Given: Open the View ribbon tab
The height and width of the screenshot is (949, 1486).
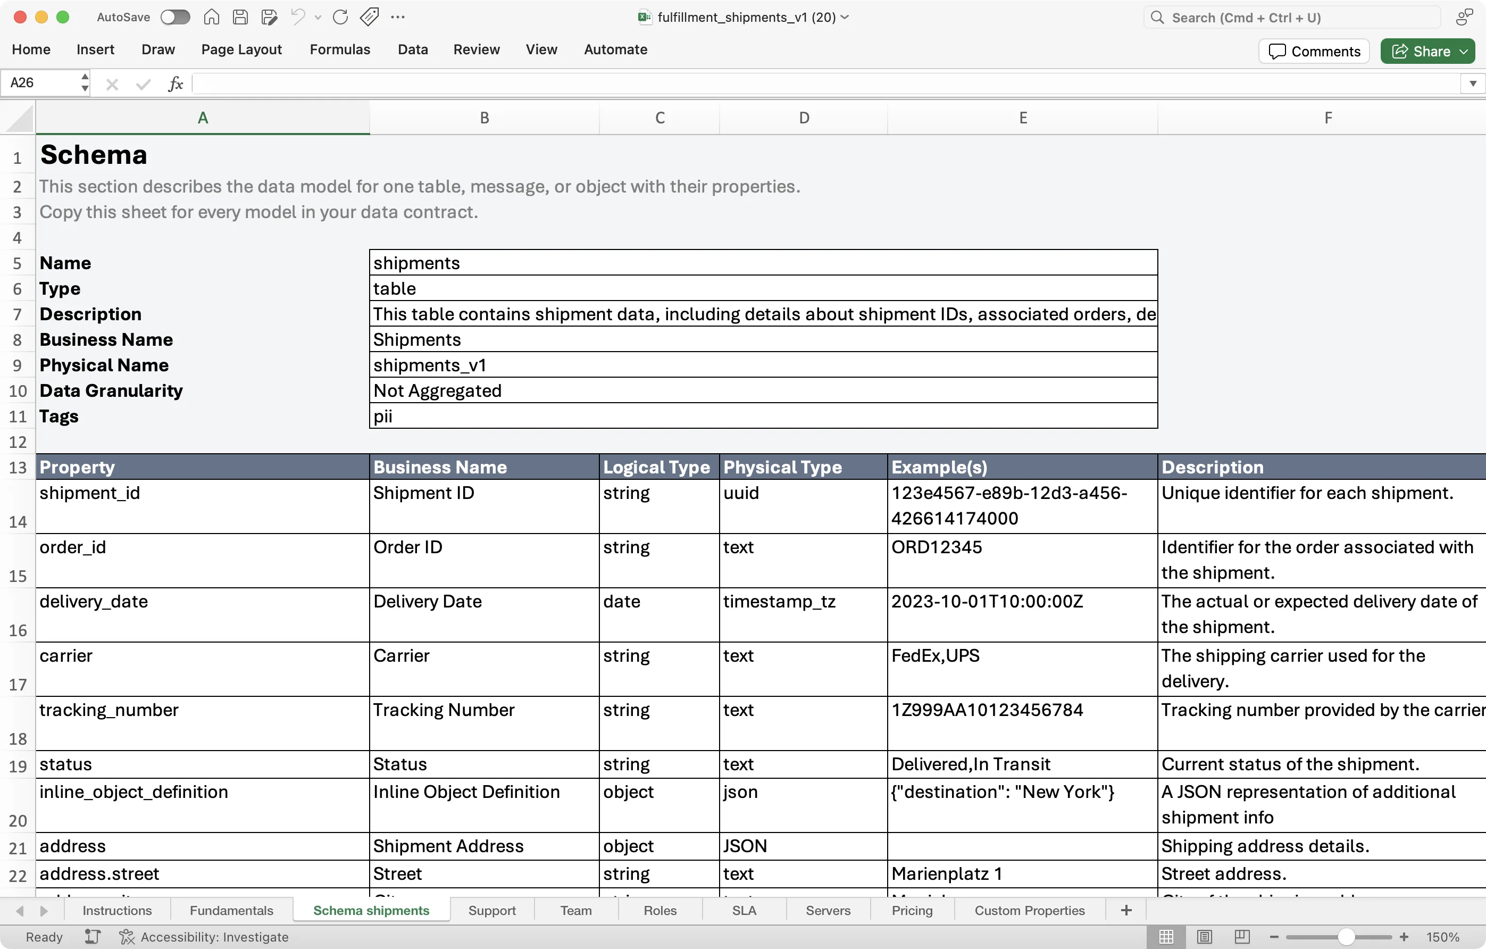Looking at the screenshot, I should pyautogui.click(x=541, y=49).
